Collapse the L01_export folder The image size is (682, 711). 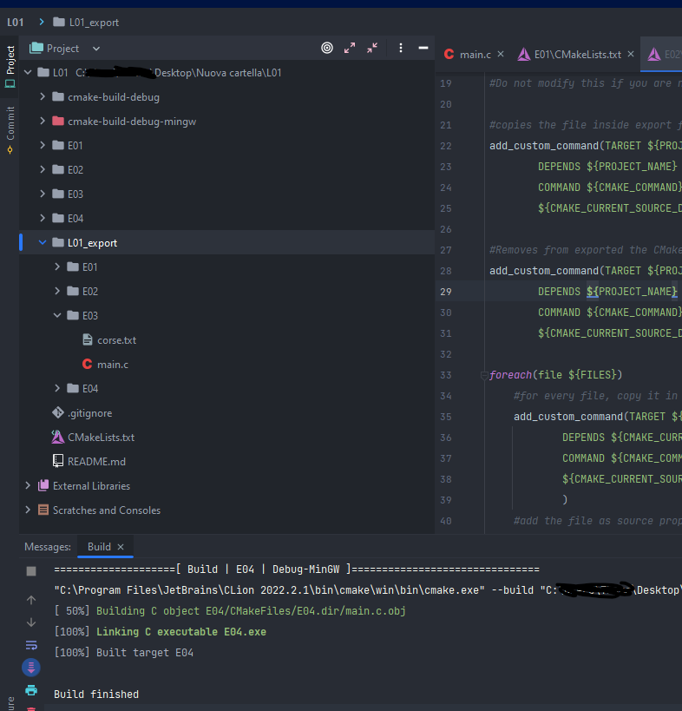43,242
